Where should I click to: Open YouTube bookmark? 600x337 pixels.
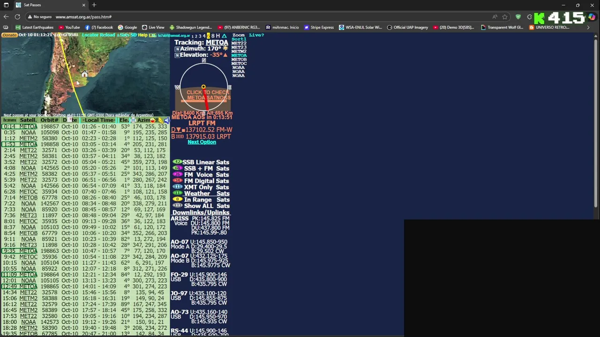69,27
